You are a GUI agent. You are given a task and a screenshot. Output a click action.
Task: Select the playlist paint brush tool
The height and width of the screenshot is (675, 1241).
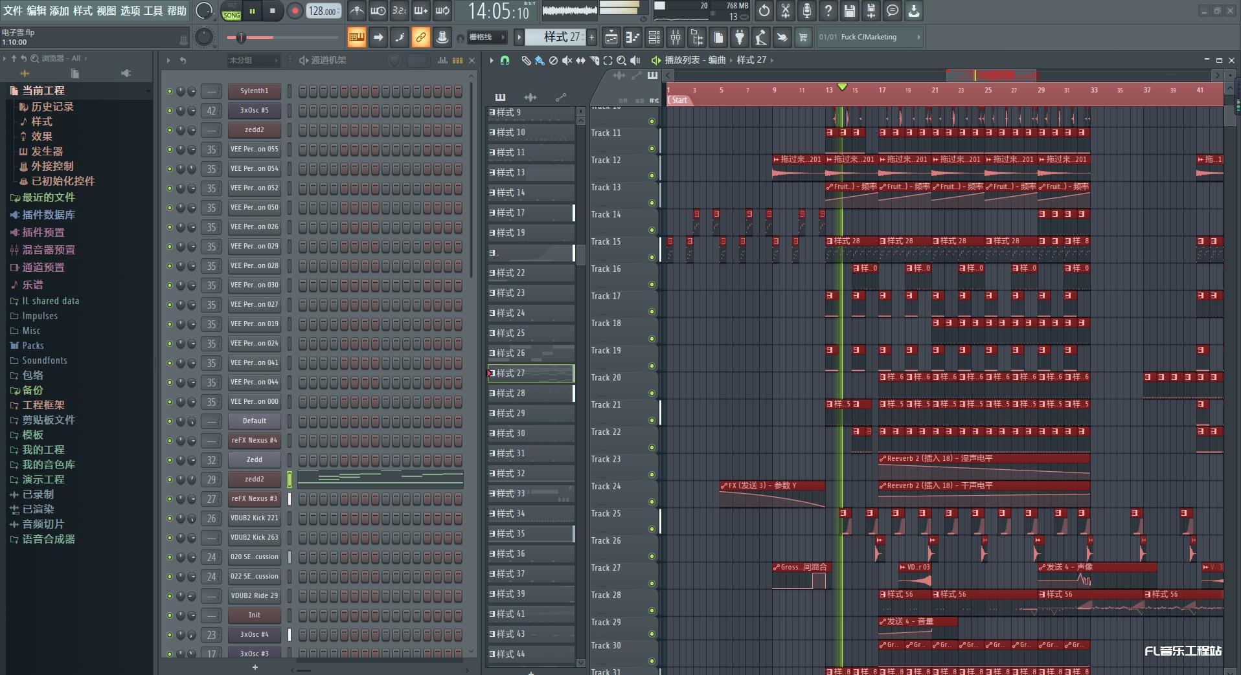[540, 60]
